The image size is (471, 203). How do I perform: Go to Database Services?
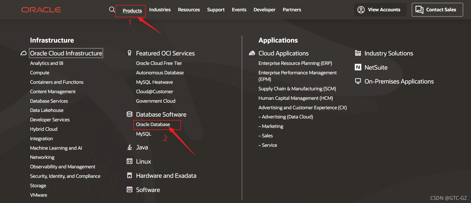tap(49, 101)
